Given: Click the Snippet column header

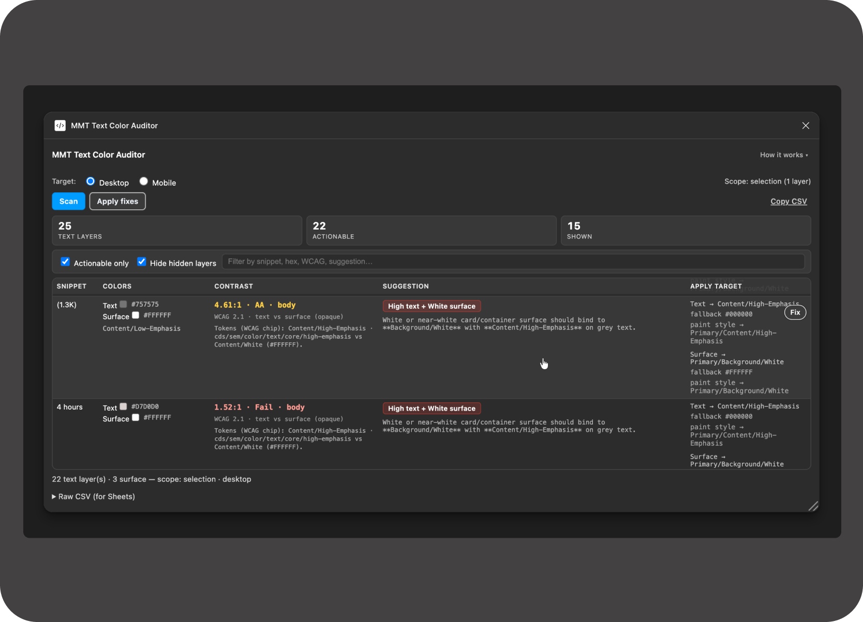Looking at the screenshot, I should pos(71,286).
